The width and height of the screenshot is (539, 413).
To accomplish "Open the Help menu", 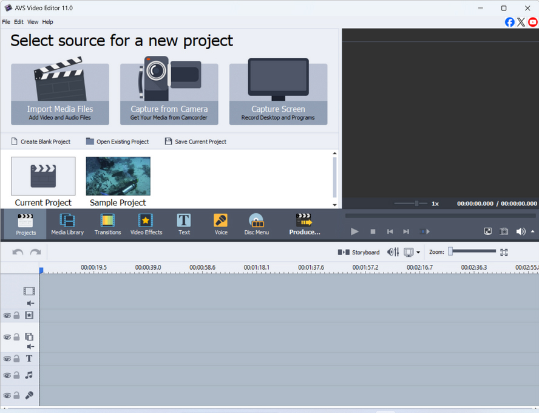I will click(47, 22).
